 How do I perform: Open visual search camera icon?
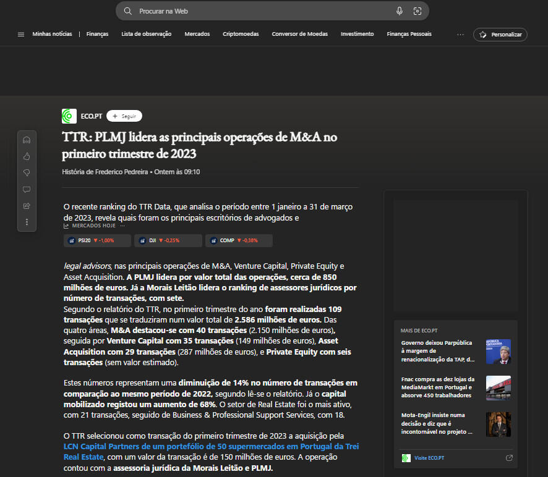(x=417, y=11)
